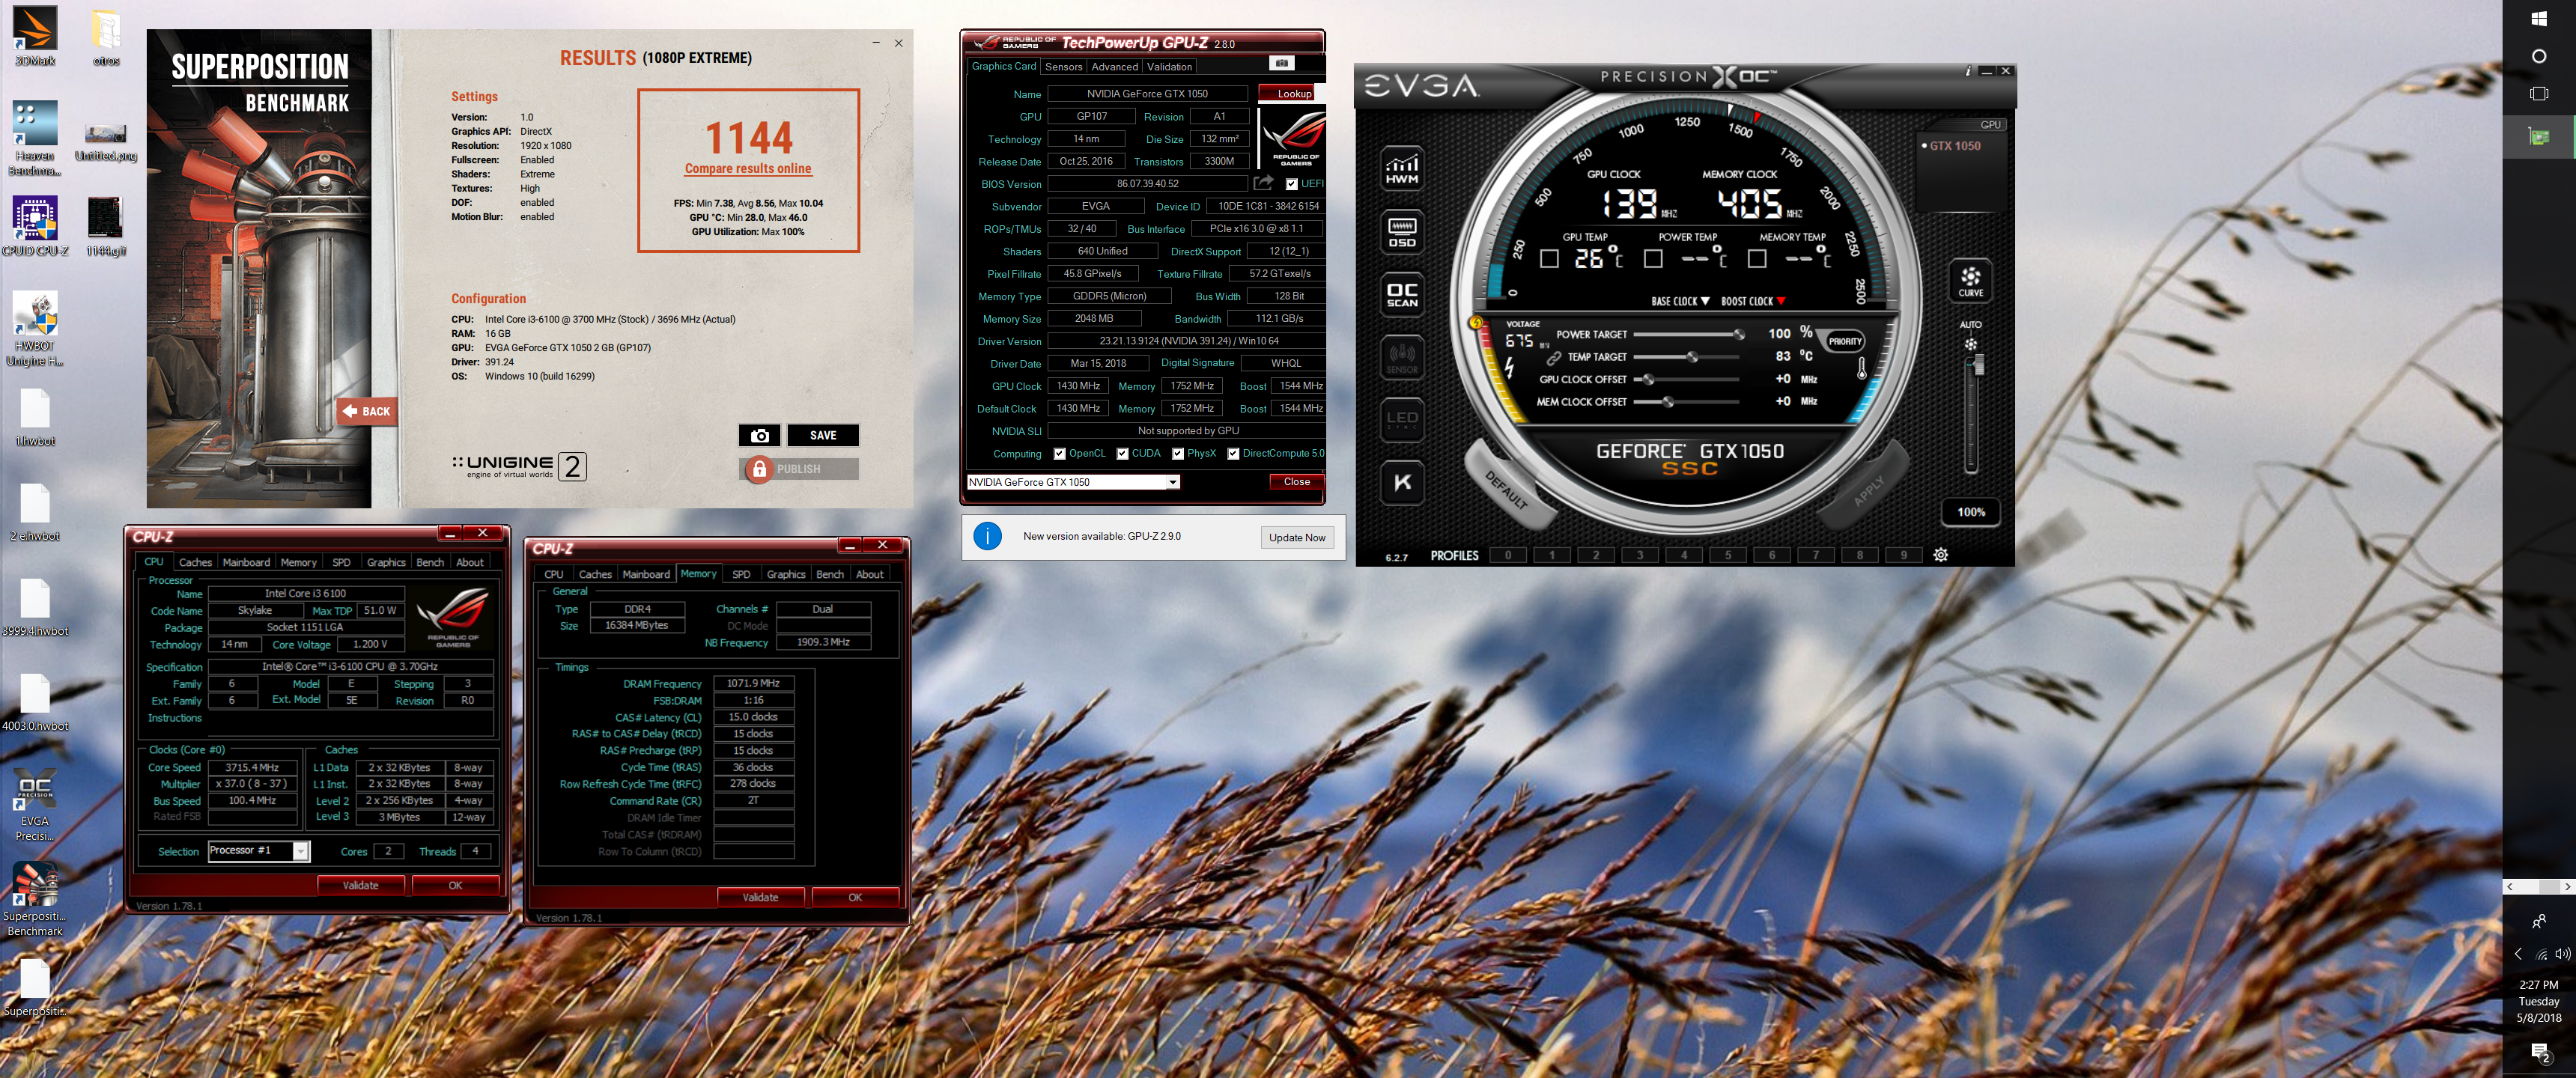Click the volume speaker tray icon
2576x1078 pixels.
(x=2562, y=954)
